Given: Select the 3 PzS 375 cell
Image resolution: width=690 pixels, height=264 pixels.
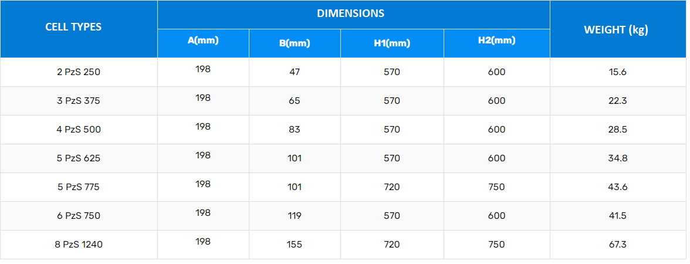Looking at the screenshot, I should (x=79, y=101).
